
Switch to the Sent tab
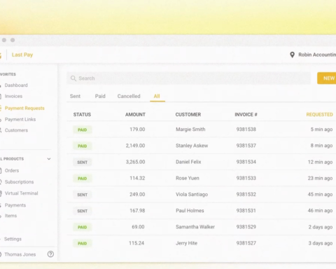pyautogui.click(x=75, y=96)
